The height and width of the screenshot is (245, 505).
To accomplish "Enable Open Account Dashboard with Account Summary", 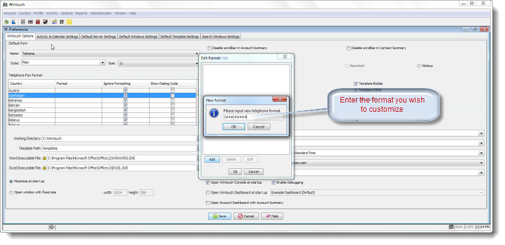I will 208,203.
